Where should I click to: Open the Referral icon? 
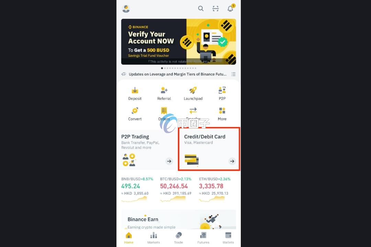pyautogui.click(x=164, y=90)
